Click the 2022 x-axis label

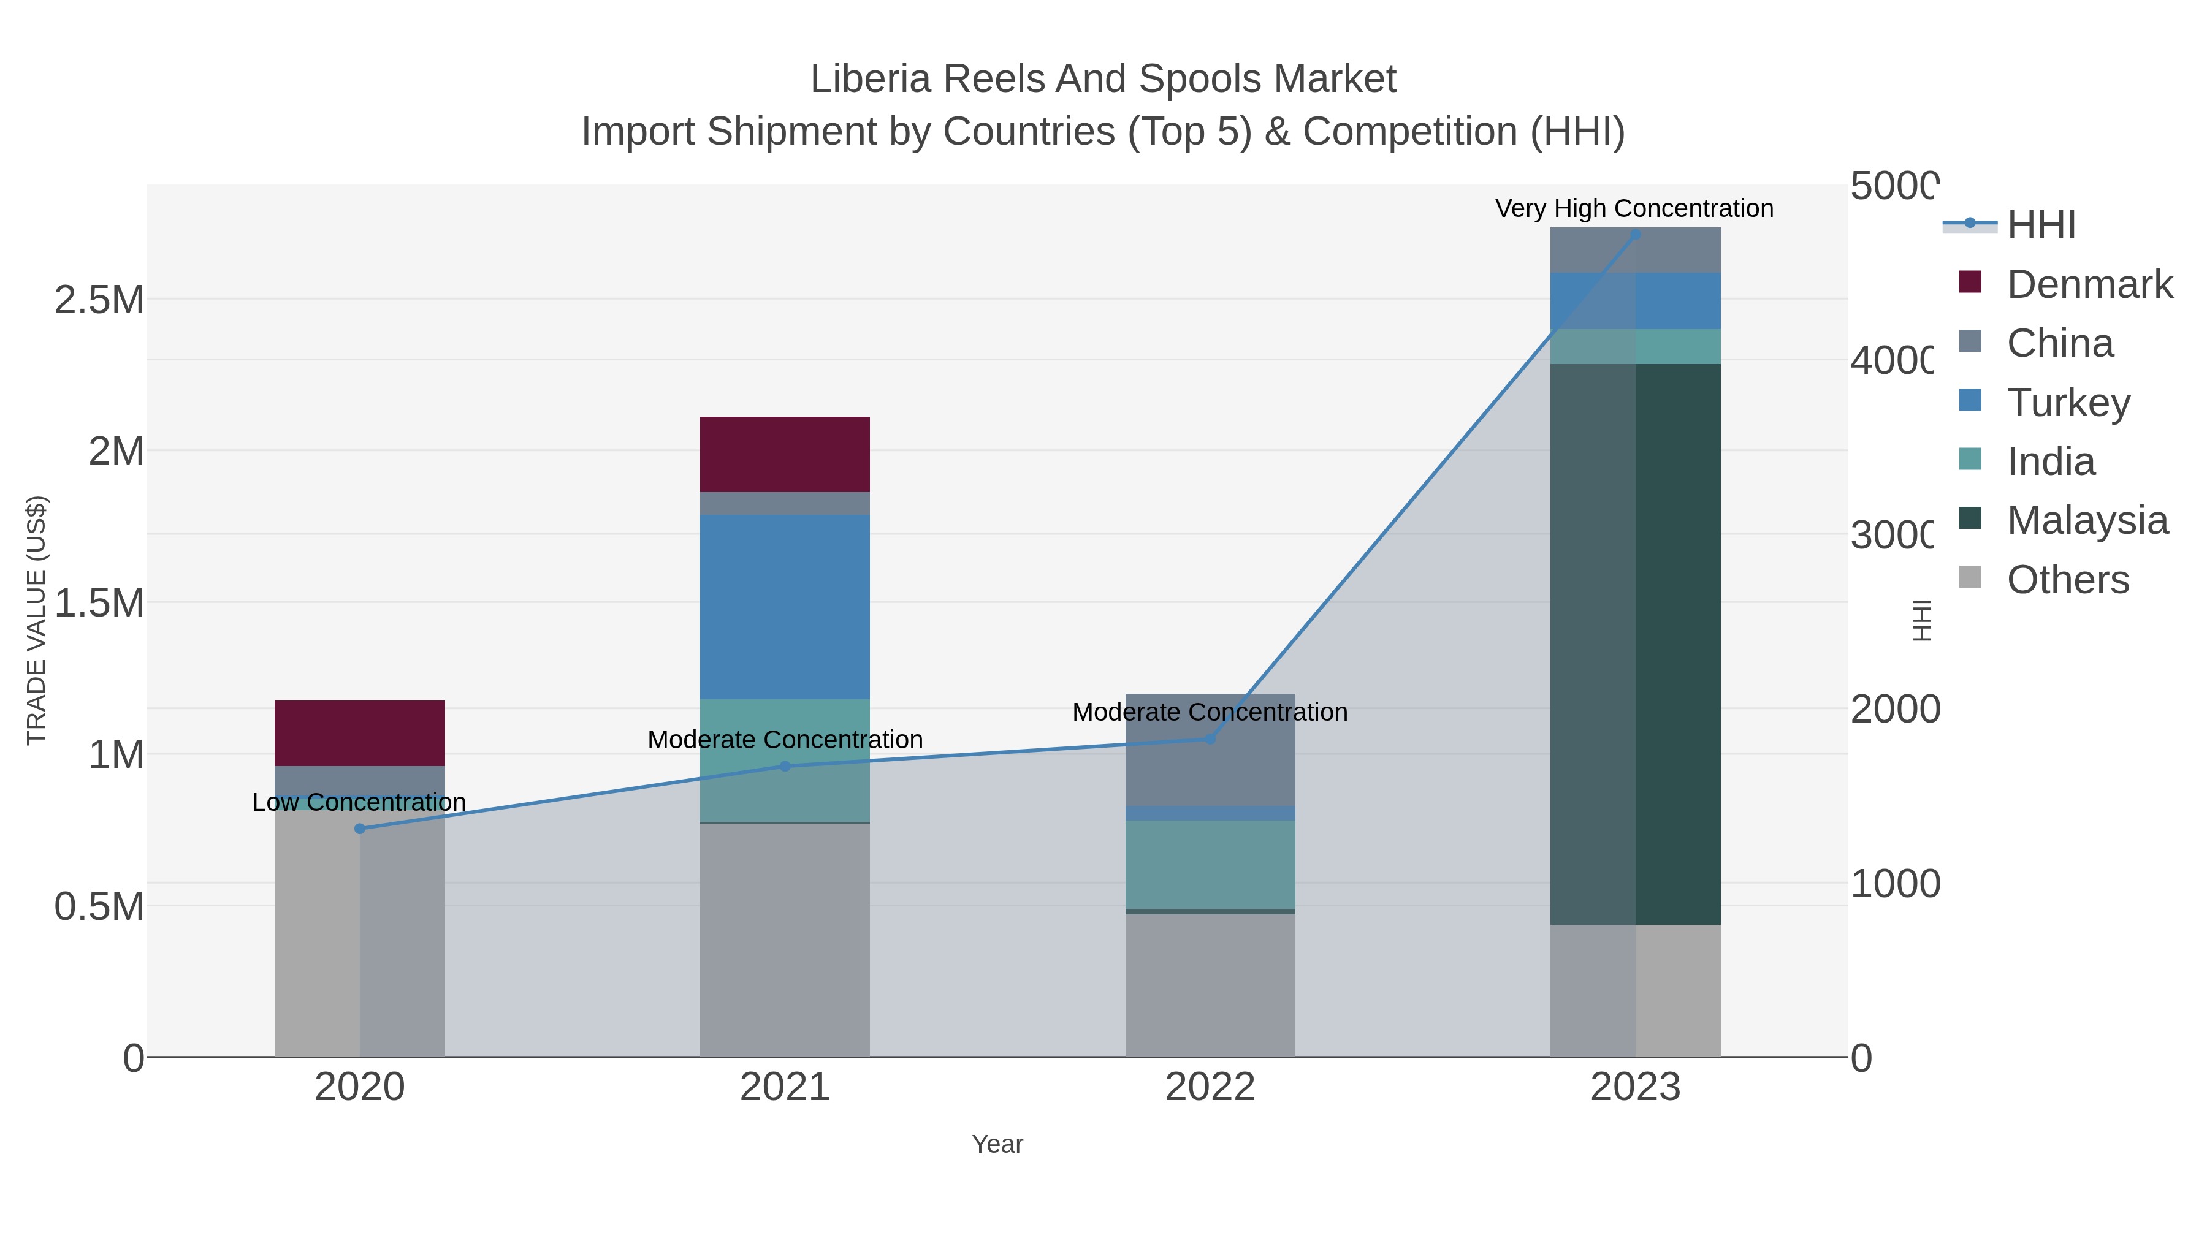pos(1211,1088)
